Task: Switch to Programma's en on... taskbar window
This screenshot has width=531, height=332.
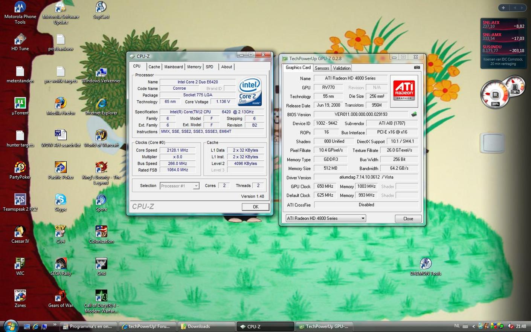Action: pyautogui.click(x=88, y=326)
